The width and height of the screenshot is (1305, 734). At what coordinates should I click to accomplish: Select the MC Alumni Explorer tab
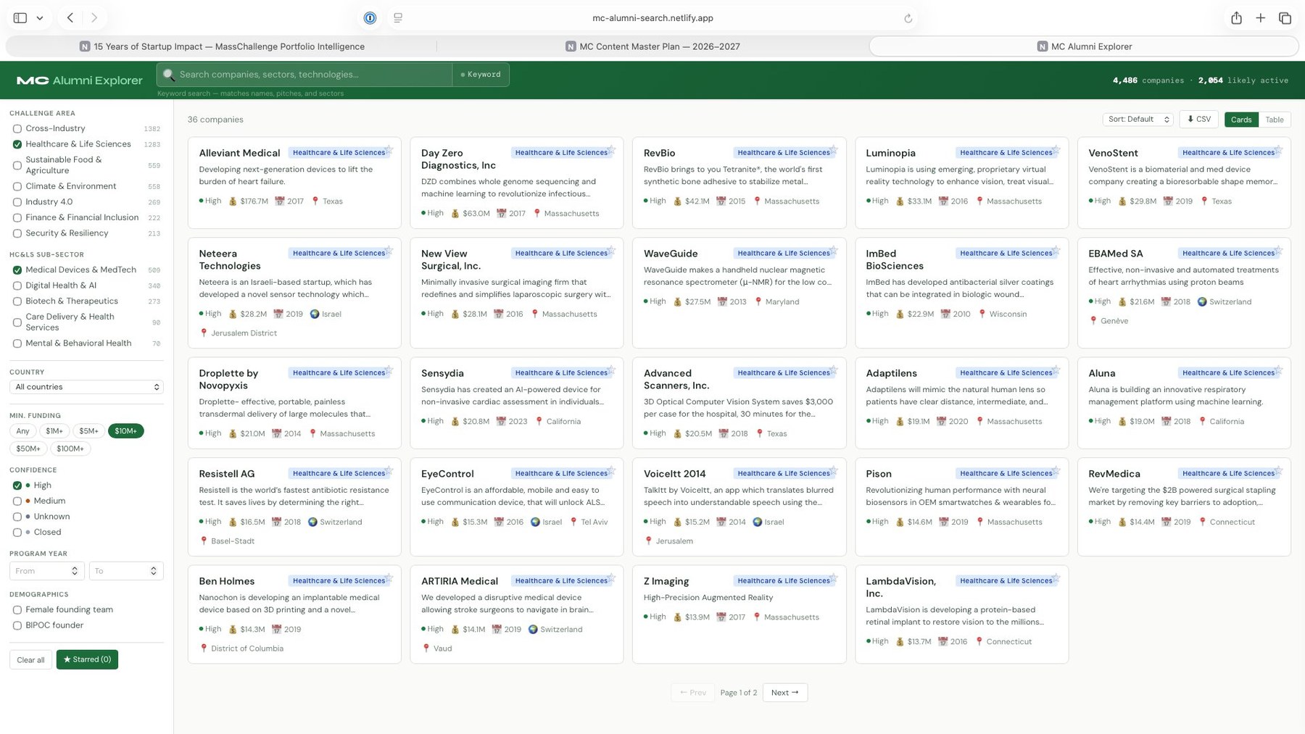(x=1084, y=46)
